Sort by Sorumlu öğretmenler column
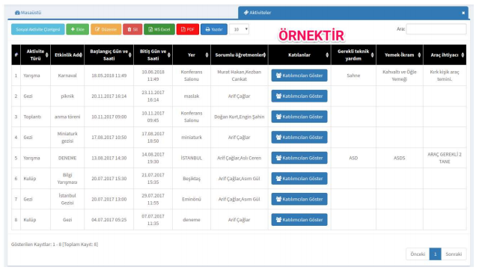 (x=240, y=55)
